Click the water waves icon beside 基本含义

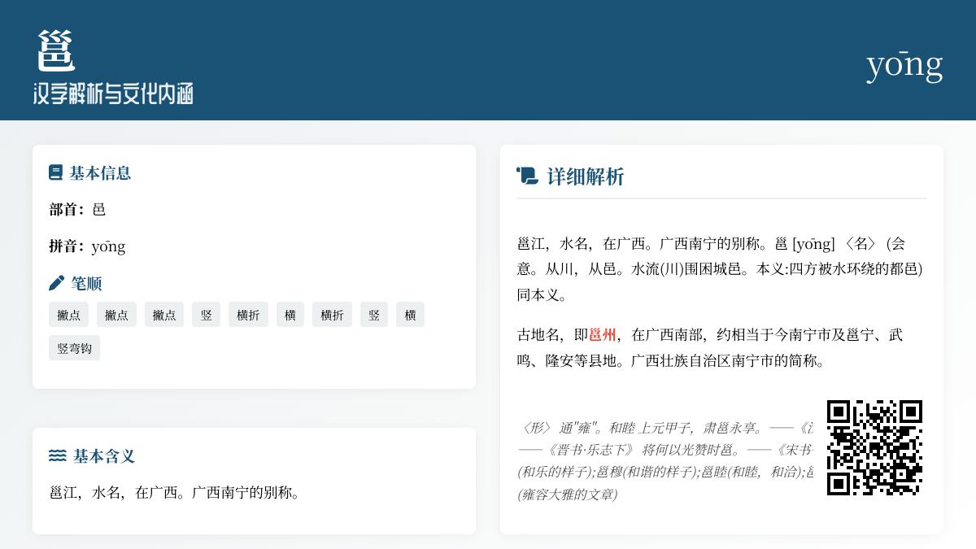[57, 455]
